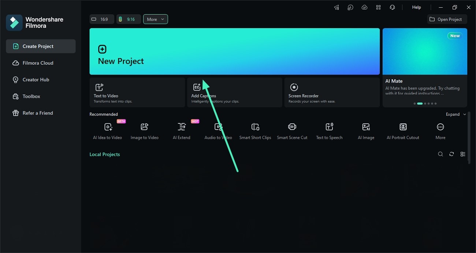Click the More recommended tools icon
The height and width of the screenshot is (253, 476).
pos(440,127)
